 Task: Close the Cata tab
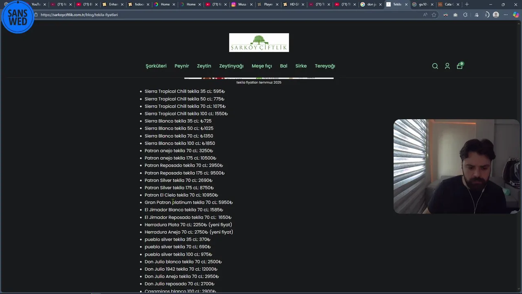click(457, 4)
